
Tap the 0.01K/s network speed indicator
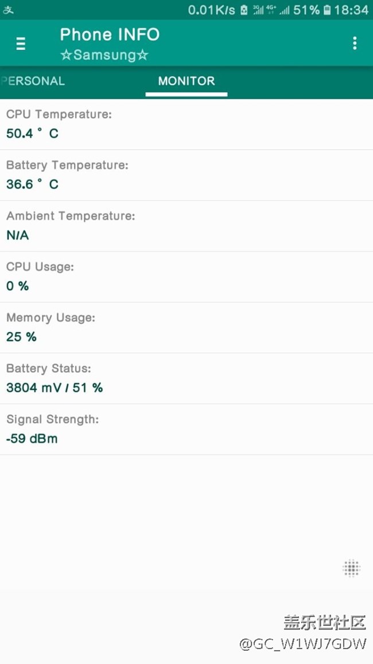(x=212, y=10)
